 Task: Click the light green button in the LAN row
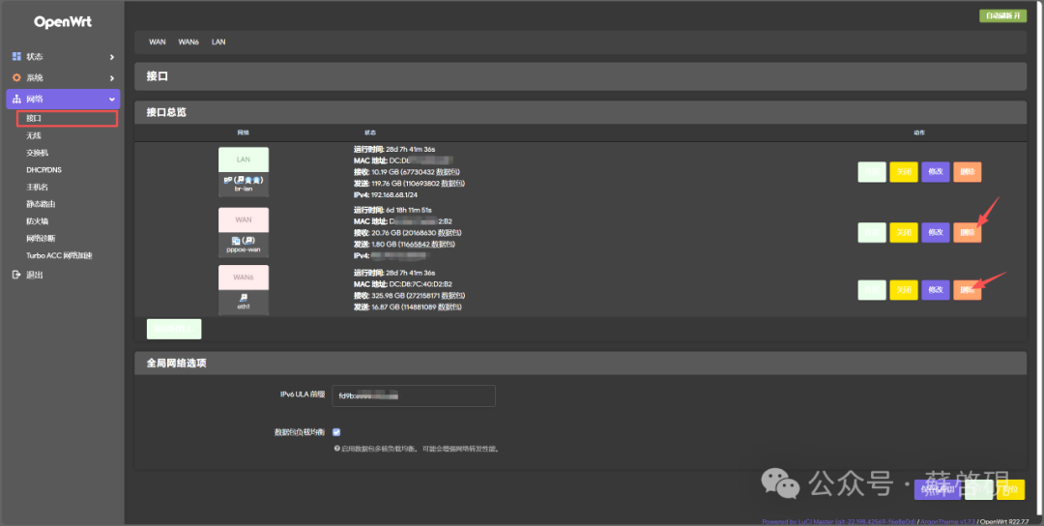(872, 172)
